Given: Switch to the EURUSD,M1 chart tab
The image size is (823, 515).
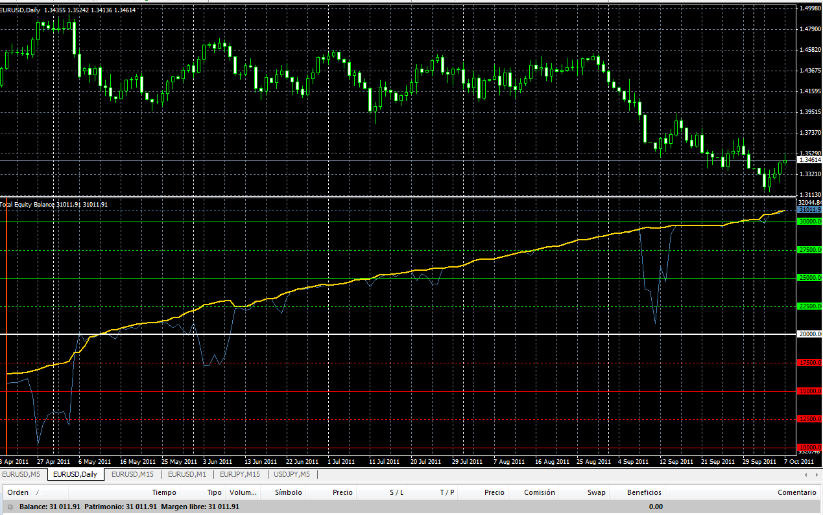Looking at the screenshot, I should coord(187,474).
